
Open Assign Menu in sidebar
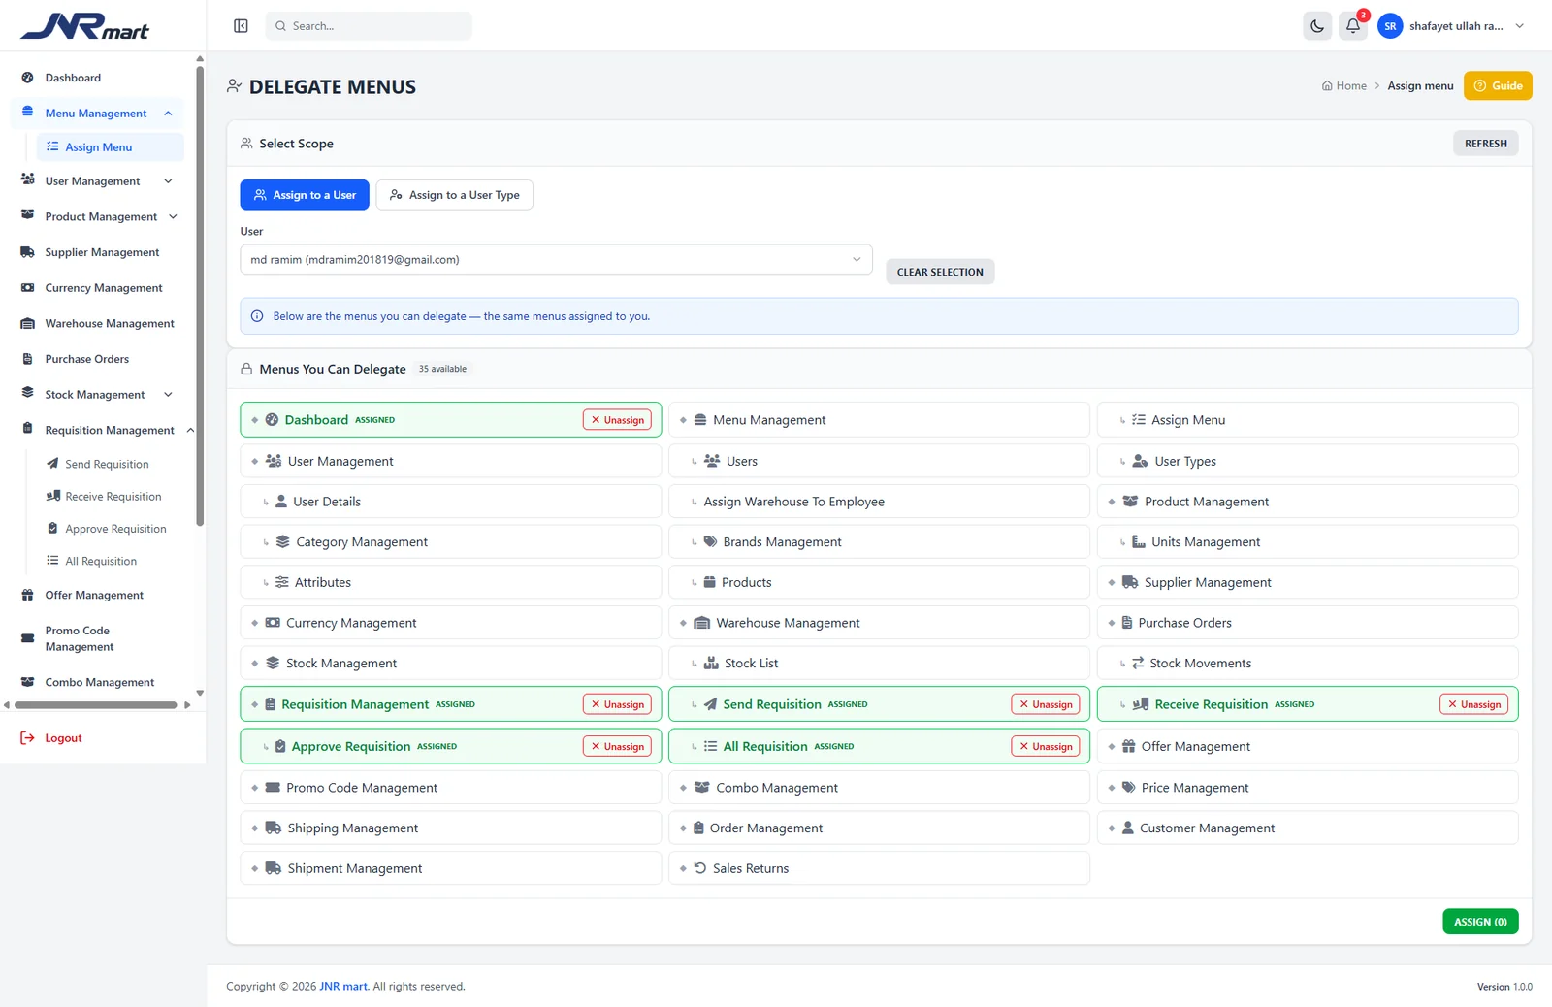110,147
